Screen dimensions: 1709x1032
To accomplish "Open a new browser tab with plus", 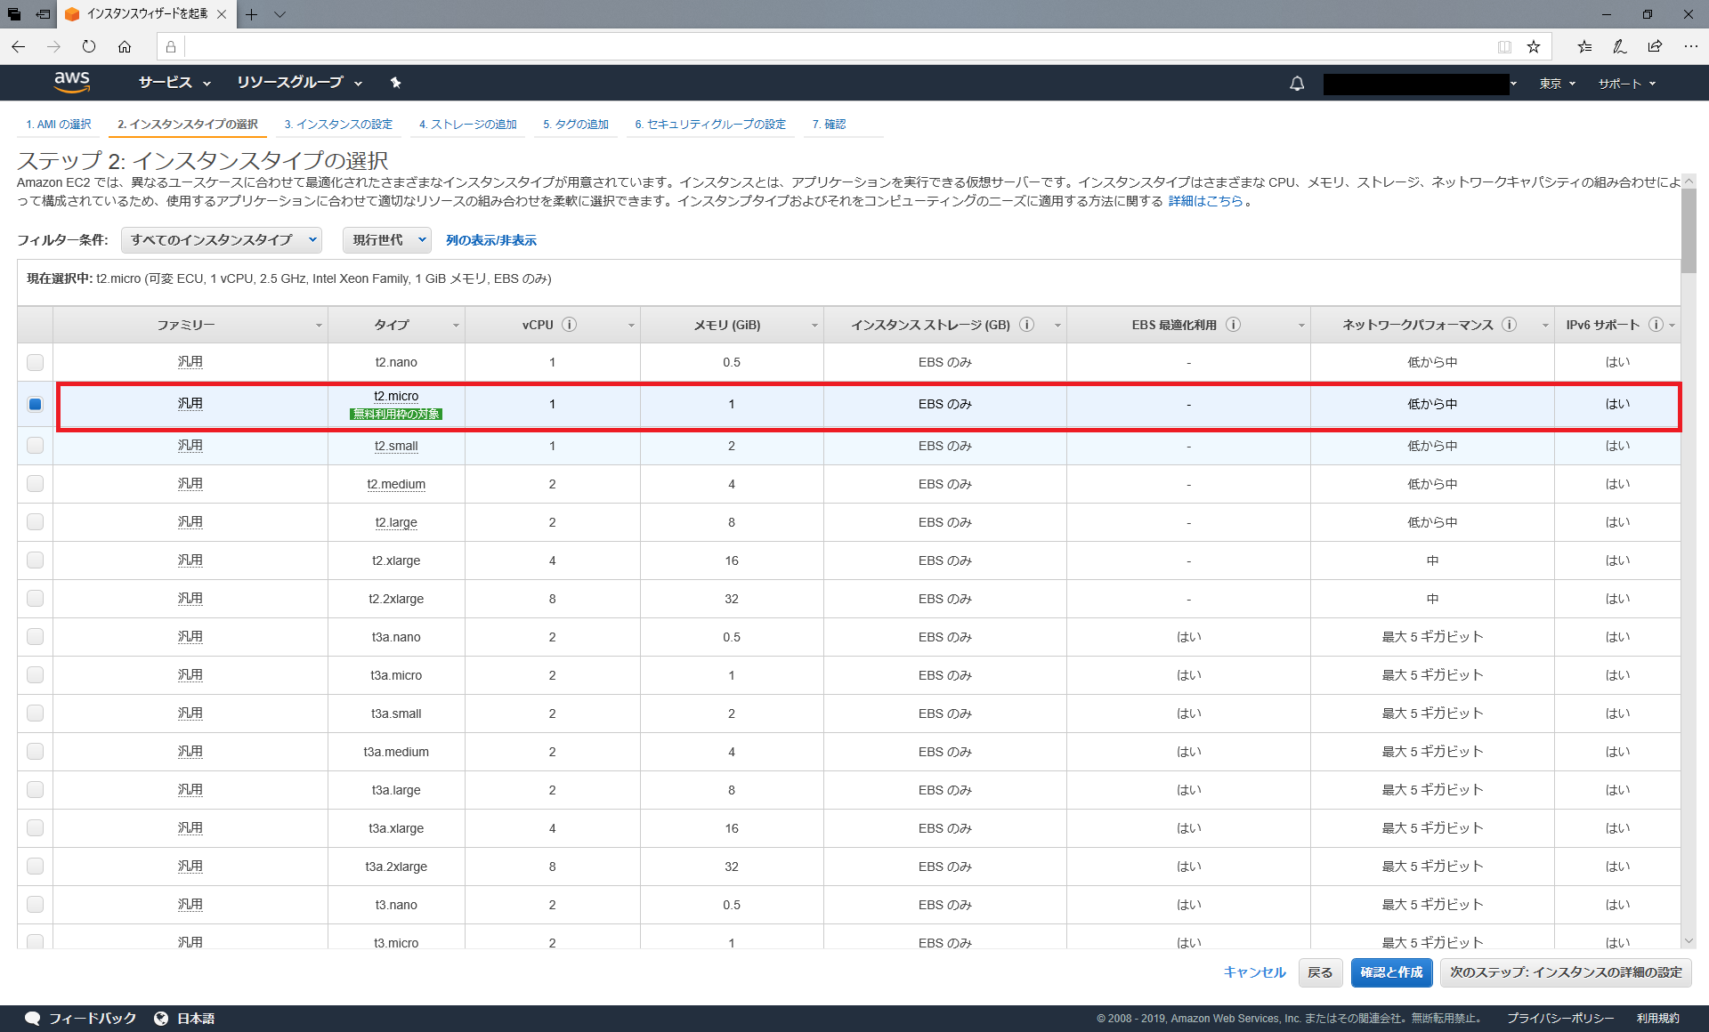I will click(252, 14).
